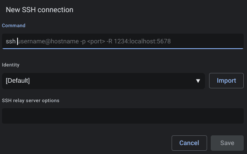This screenshot has height=154, width=247.
Task: Click the blue underline of Command field
Action: coord(123,49)
